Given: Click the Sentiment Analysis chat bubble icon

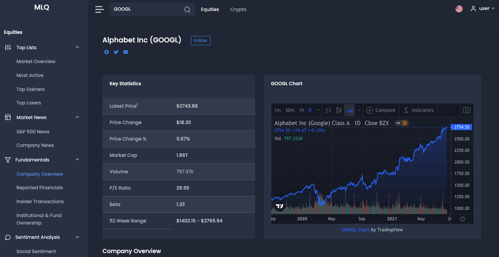Looking at the screenshot, I should click(x=8, y=237).
